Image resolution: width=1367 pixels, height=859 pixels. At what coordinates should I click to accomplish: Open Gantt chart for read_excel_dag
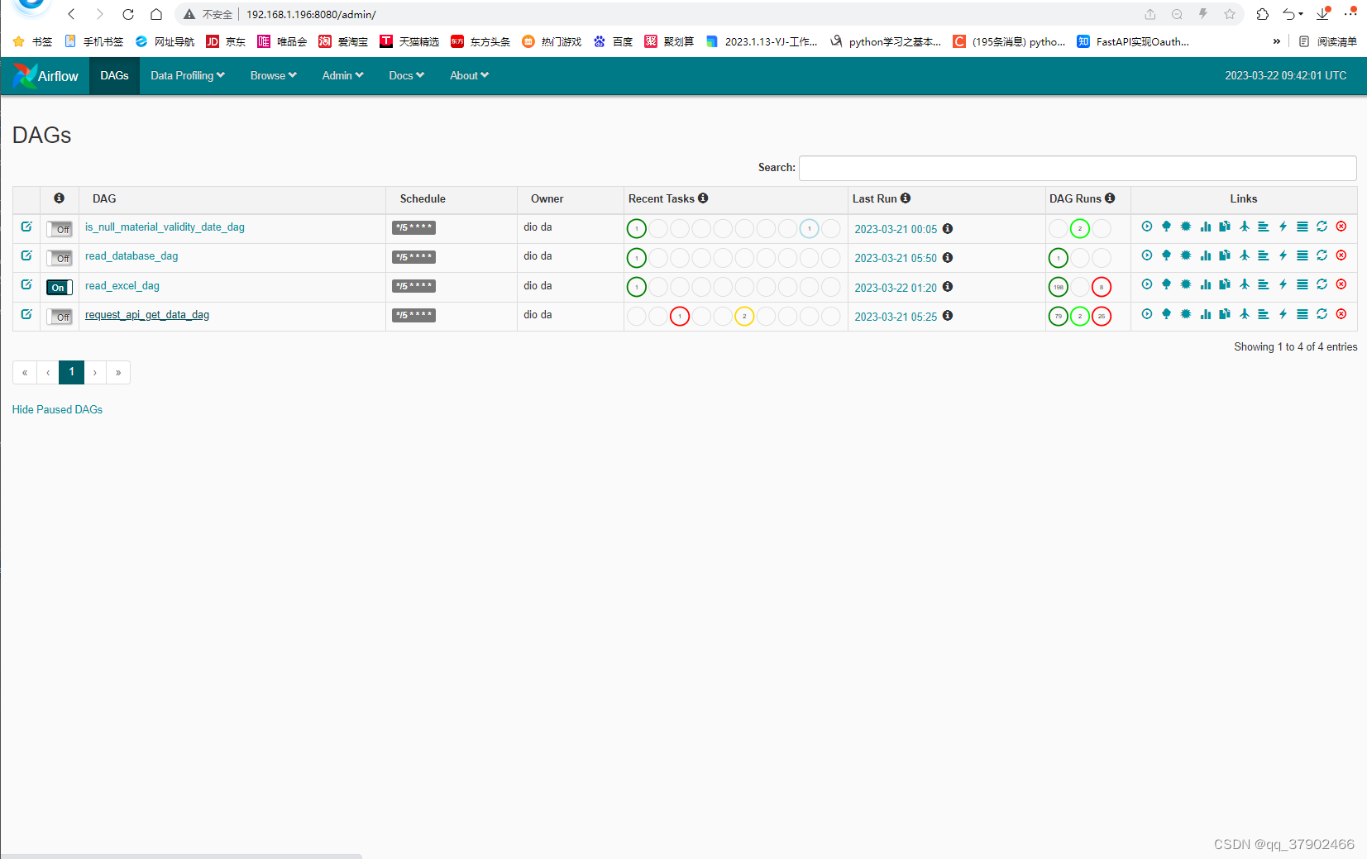1263,284
